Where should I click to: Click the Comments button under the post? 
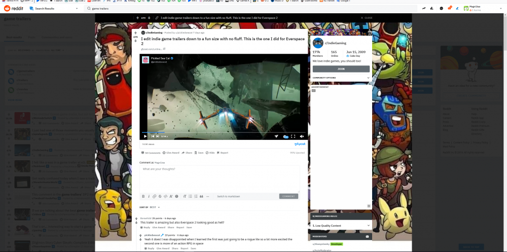click(151, 153)
